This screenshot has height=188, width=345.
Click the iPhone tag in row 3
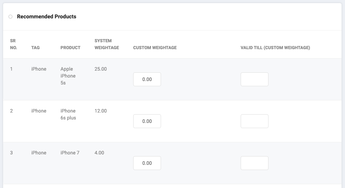39,153
